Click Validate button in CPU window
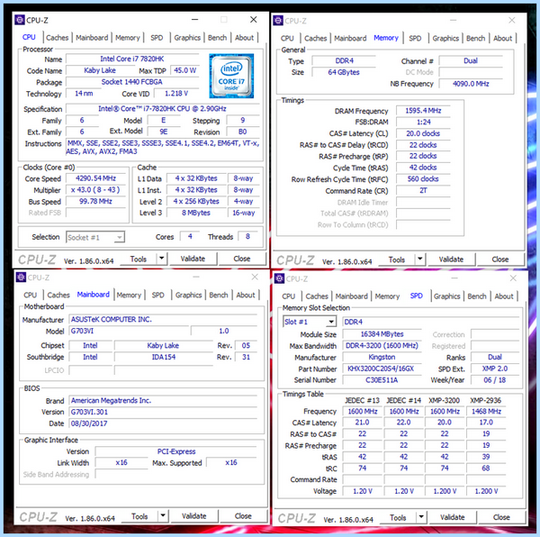Image resolution: width=540 pixels, height=537 pixels. pyautogui.click(x=193, y=259)
